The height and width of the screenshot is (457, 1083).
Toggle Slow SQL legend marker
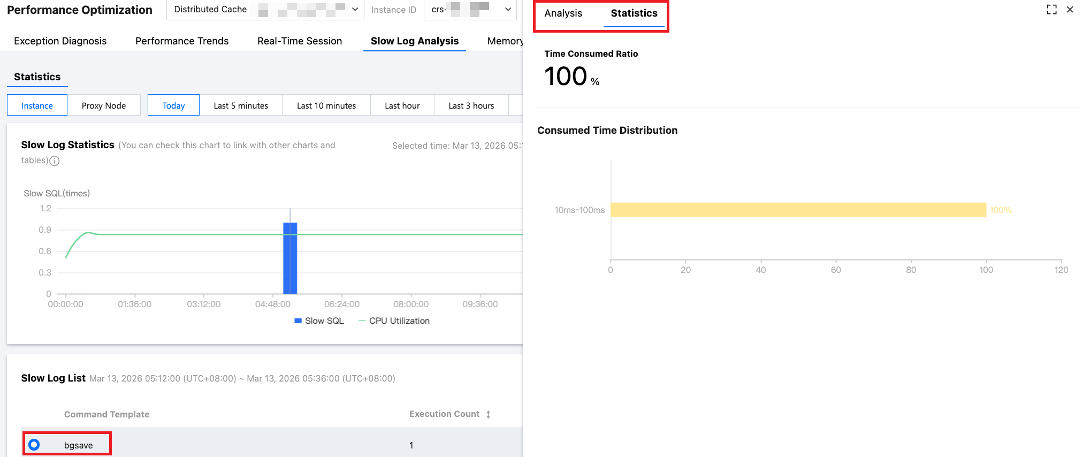[298, 321]
